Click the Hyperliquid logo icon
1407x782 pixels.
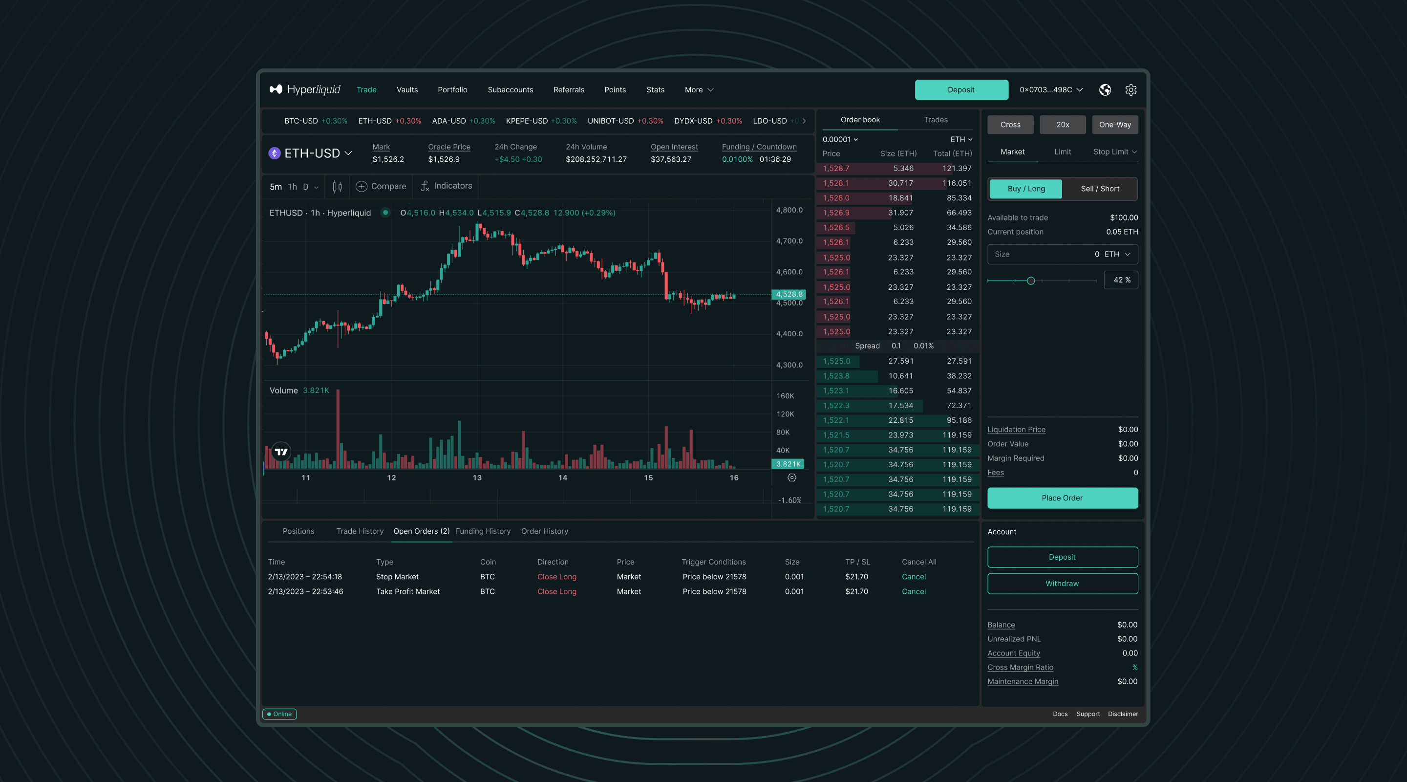click(x=276, y=89)
